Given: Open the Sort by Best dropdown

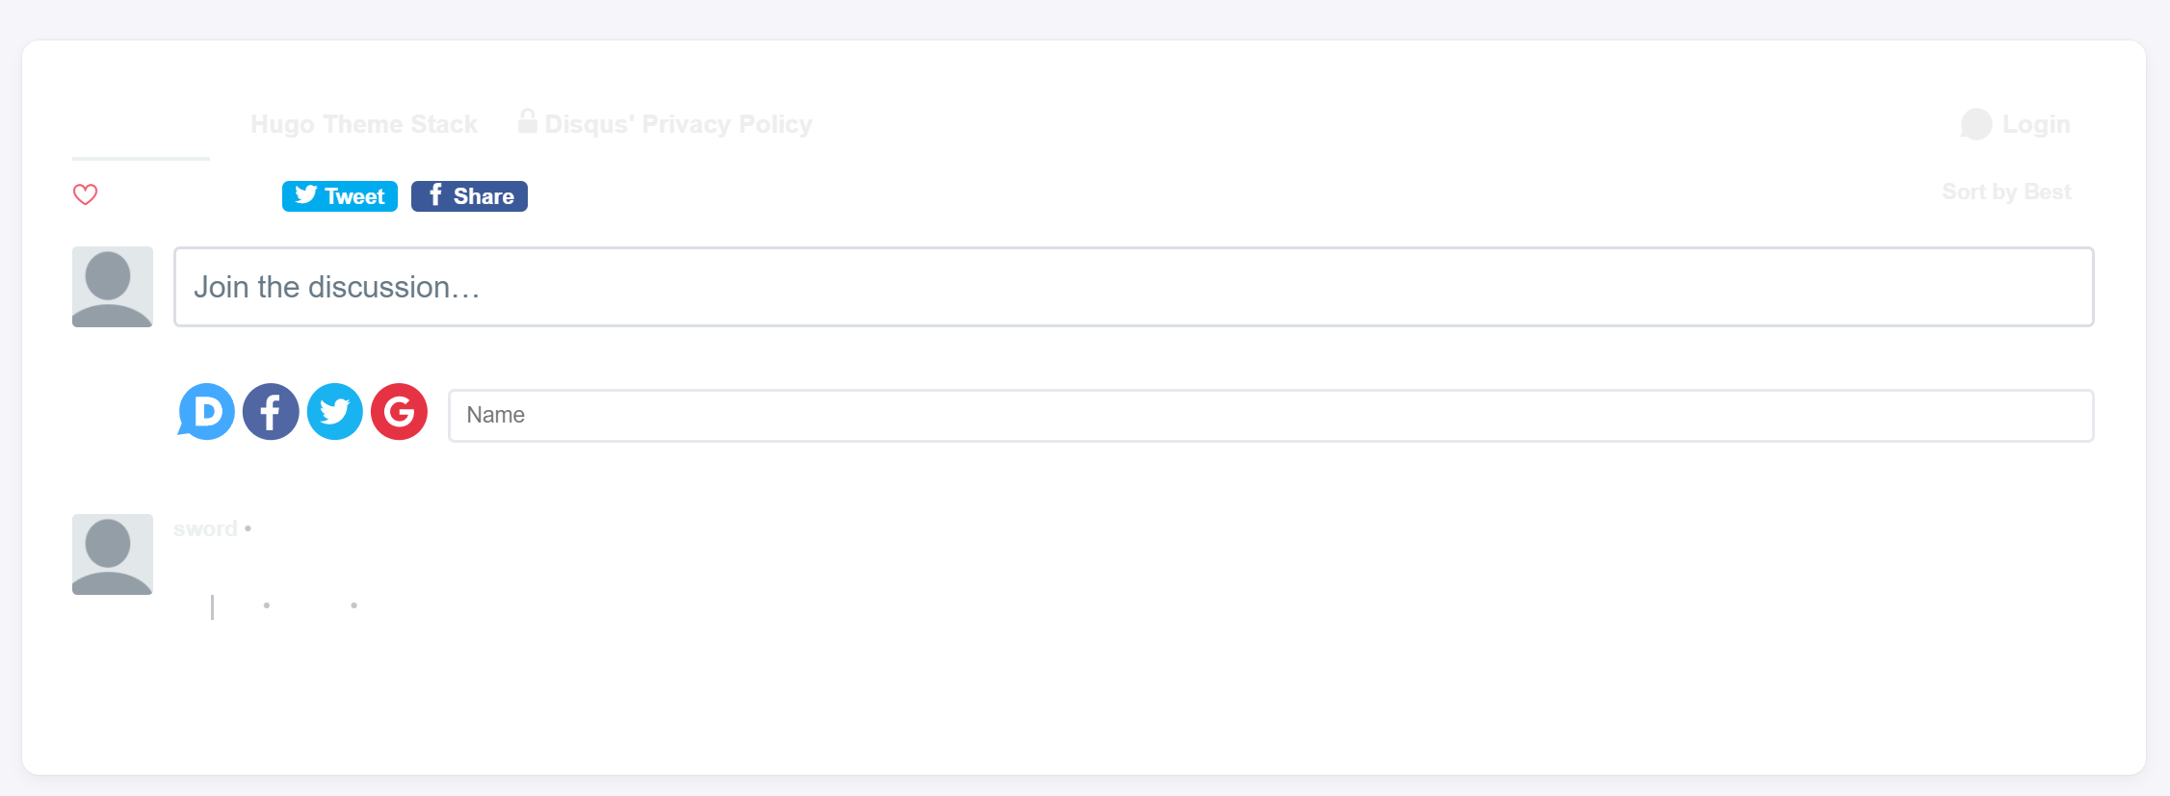Looking at the screenshot, I should click(x=2005, y=191).
